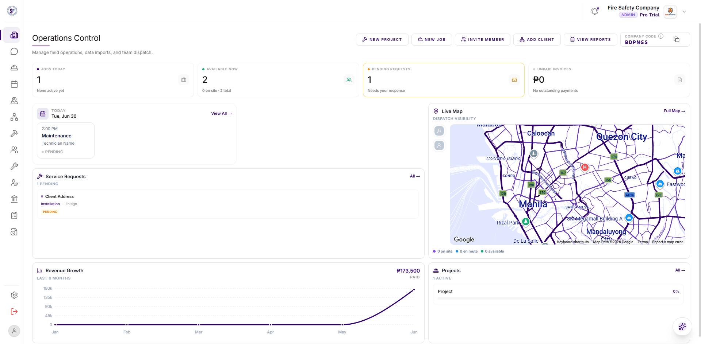Open the Unpaid Invoices card
Screen dimensions: 701x344
coord(609,80)
